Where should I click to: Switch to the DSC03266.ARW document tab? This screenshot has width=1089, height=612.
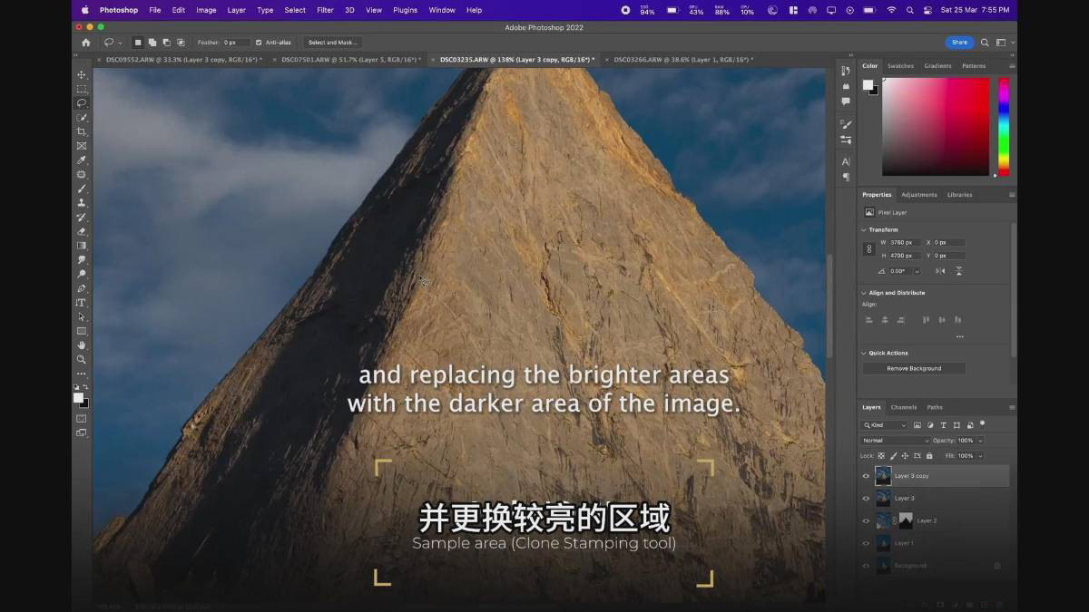coord(682,60)
